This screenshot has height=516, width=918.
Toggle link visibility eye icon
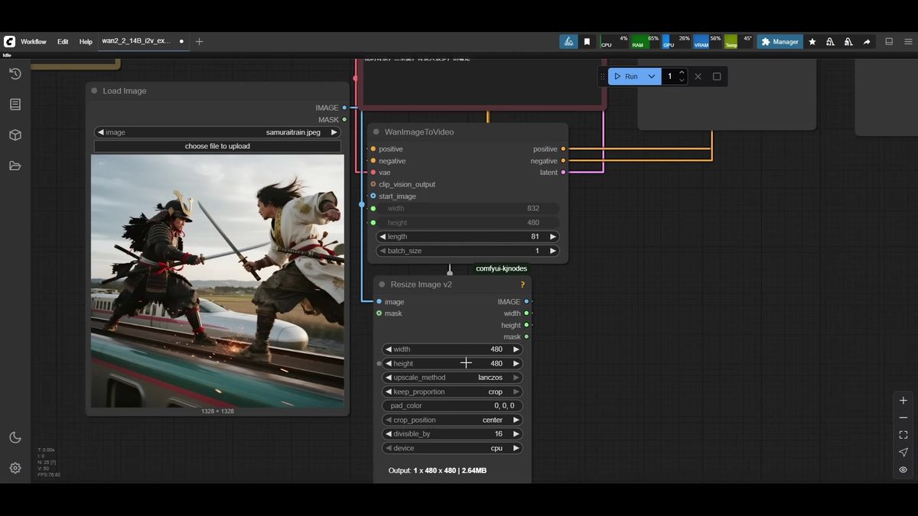point(903,469)
